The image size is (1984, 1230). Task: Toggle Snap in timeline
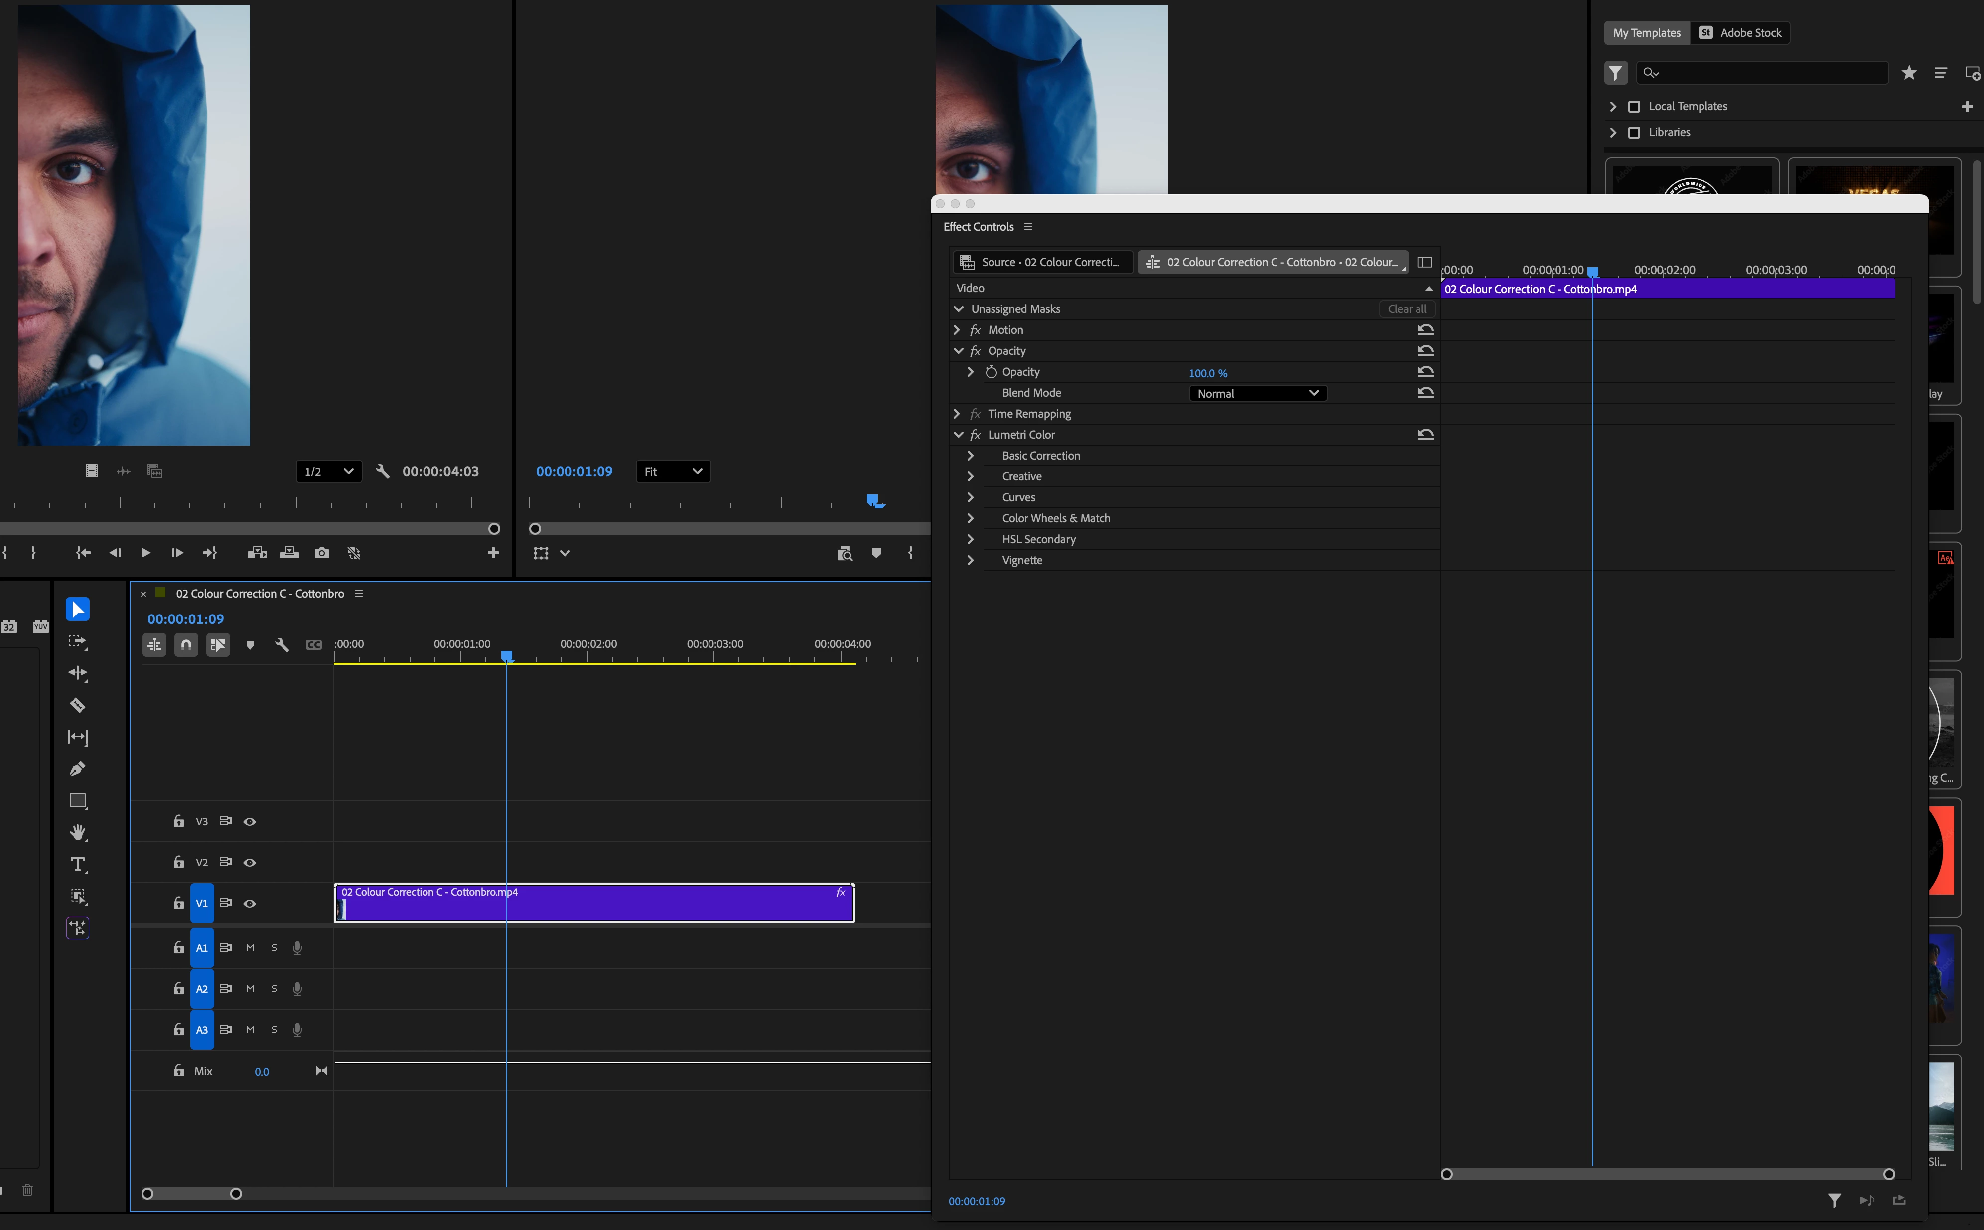pos(186,645)
